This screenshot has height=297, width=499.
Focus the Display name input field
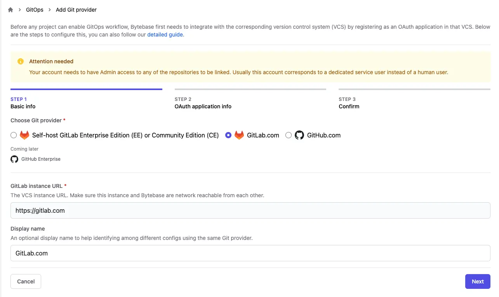click(250, 253)
